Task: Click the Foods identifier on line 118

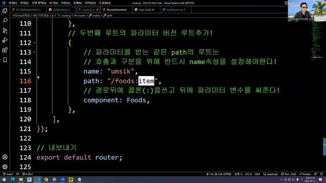Action: pyautogui.click(x=137, y=100)
